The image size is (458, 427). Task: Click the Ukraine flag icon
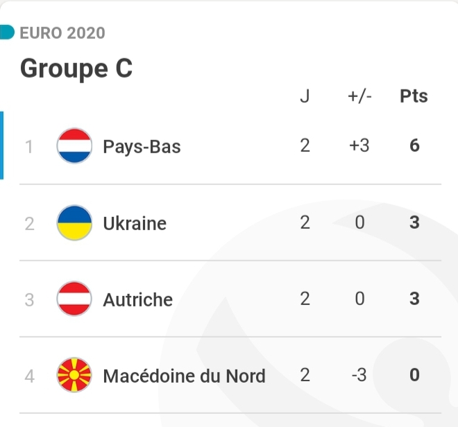74,223
